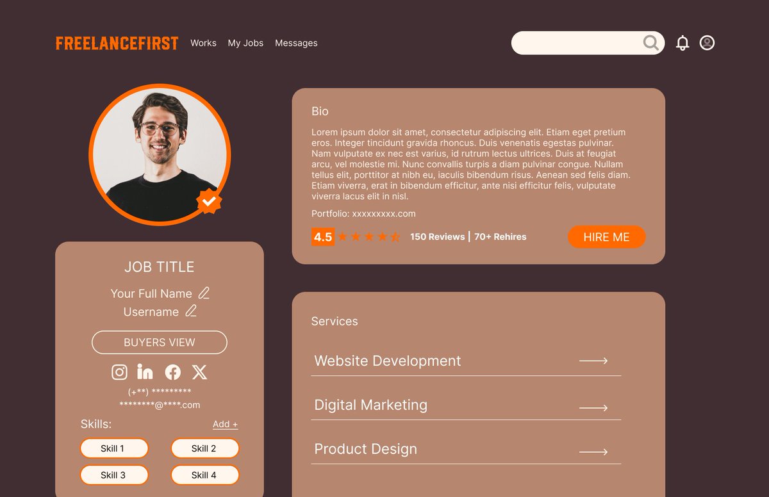Open My Jobs menu item
Screen dimensions: 769x497
(245, 43)
